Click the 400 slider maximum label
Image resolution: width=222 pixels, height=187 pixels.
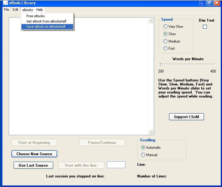pos(213,71)
